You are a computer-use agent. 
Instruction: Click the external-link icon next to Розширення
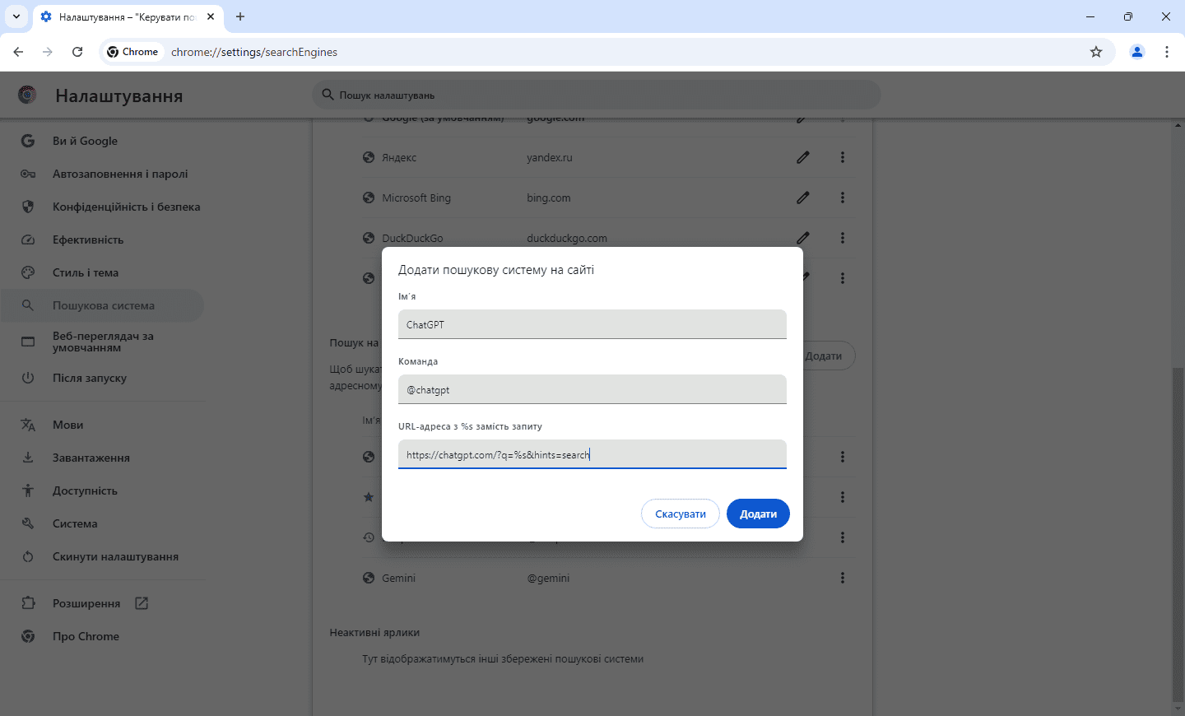click(x=142, y=603)
